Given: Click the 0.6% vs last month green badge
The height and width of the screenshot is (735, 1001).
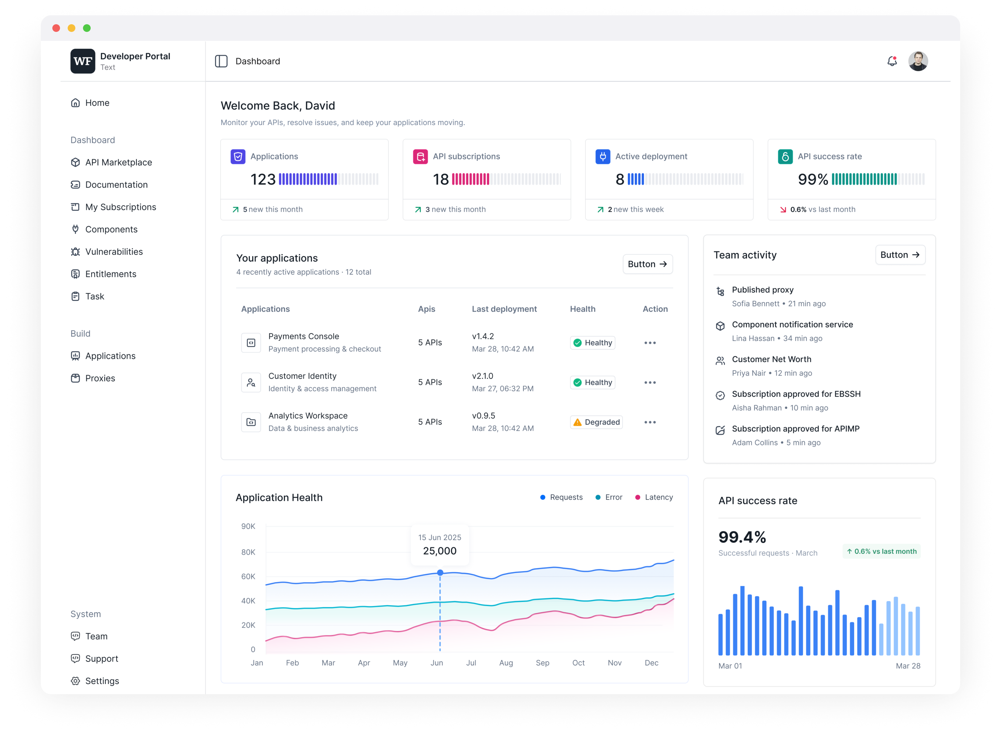Looking at the screenshot, I should click(881, 551).
